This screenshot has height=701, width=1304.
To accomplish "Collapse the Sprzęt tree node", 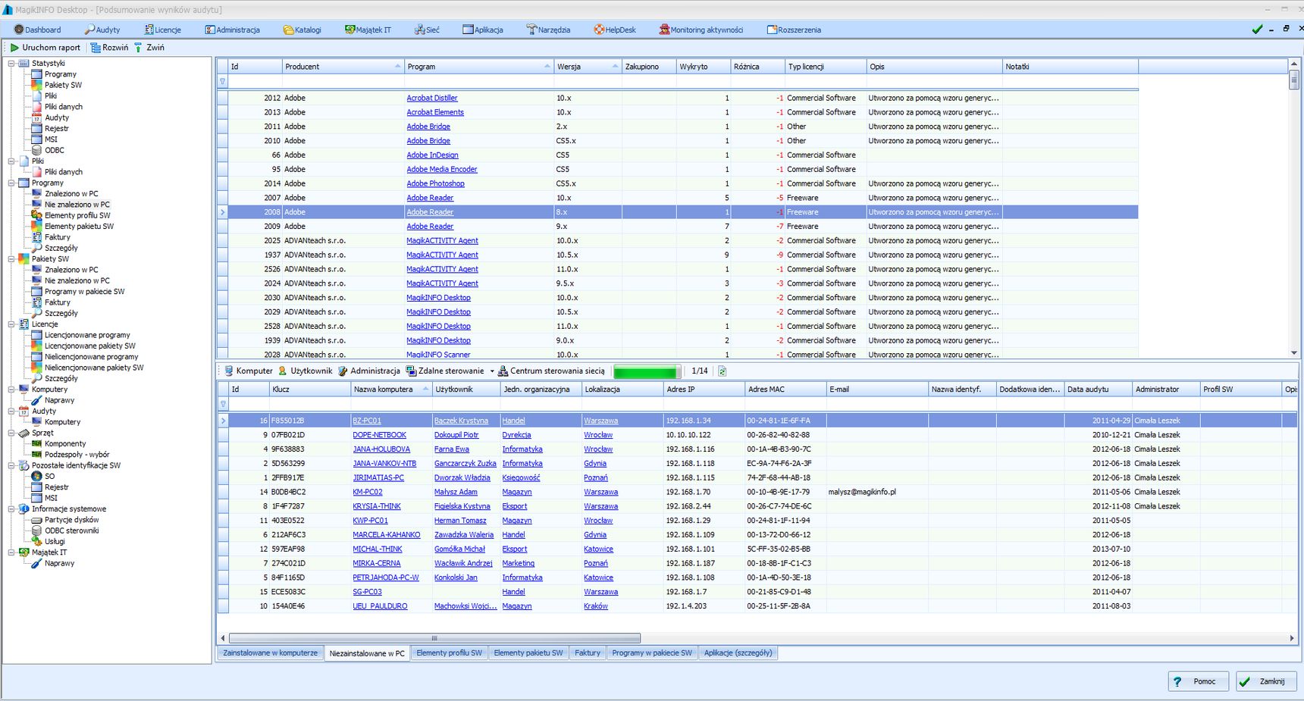I will click(x=11, y=433).
